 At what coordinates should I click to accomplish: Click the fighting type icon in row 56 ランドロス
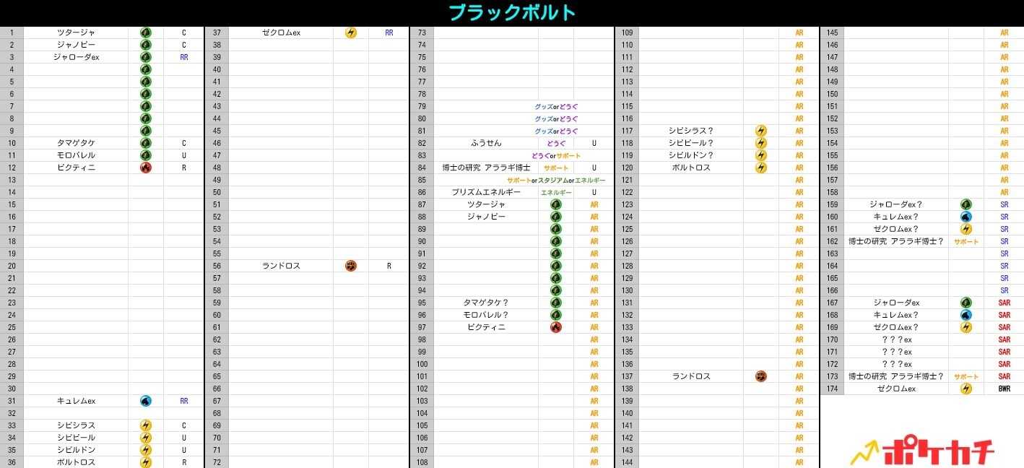(351, 266)
